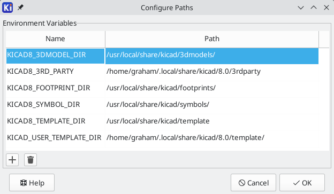Select the KICAD8_FOOTPRINT_DIR name cell
The image size is (334, 194).
[55, 89]
